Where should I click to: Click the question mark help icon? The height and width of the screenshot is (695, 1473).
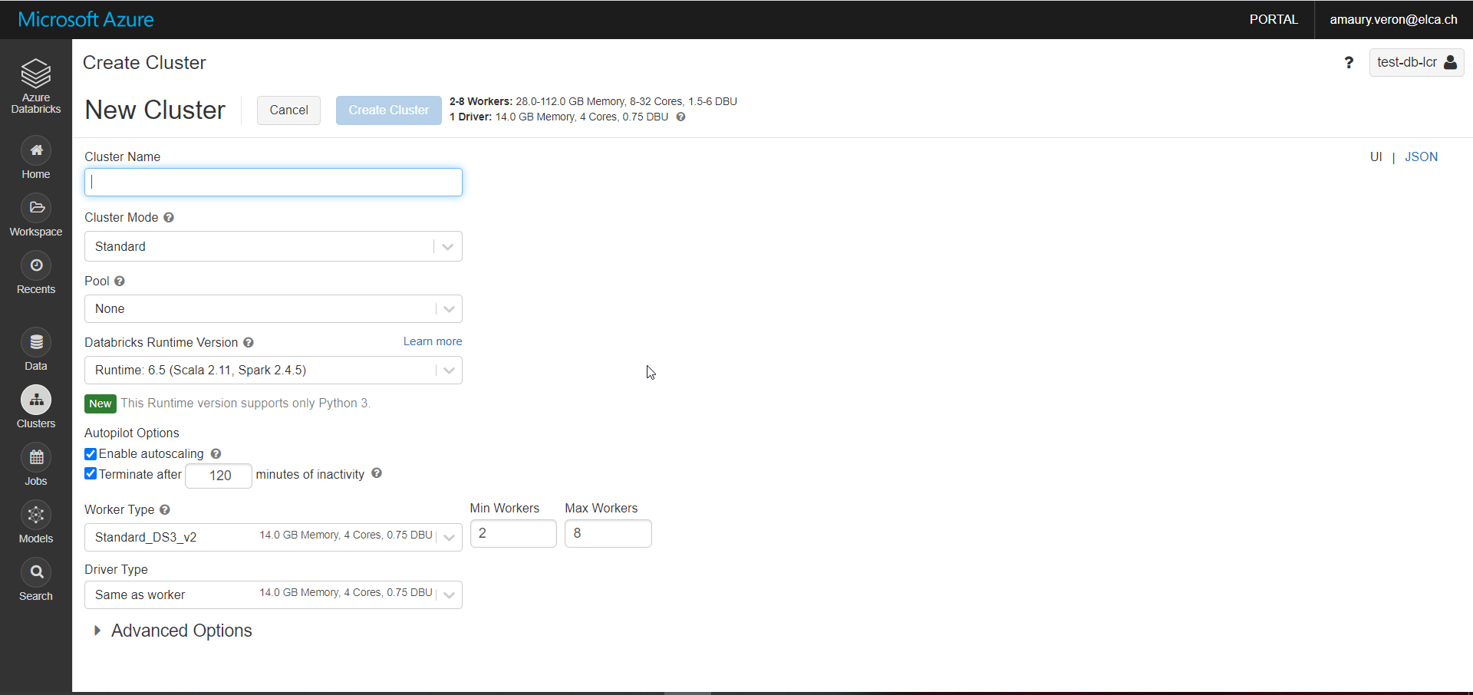1349,63
